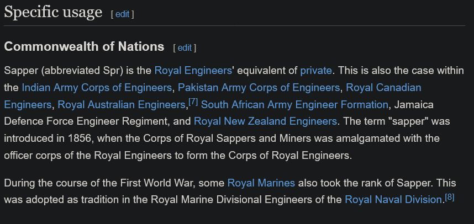Screen dimensions: 474x224
Task: Open the Royal Canadian Engineers link
Action: coord(383,88)
